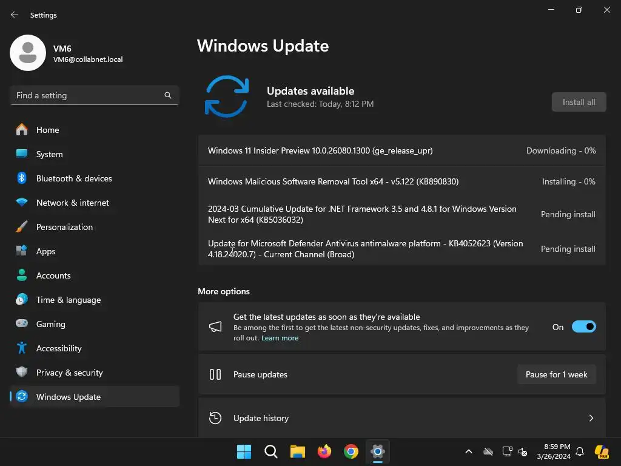
Task: Open Gaming settings page
Action: click(95, 324)
